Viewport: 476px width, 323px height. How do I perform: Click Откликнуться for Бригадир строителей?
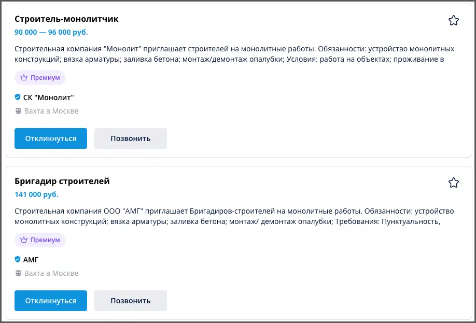(x=51, y=301)
